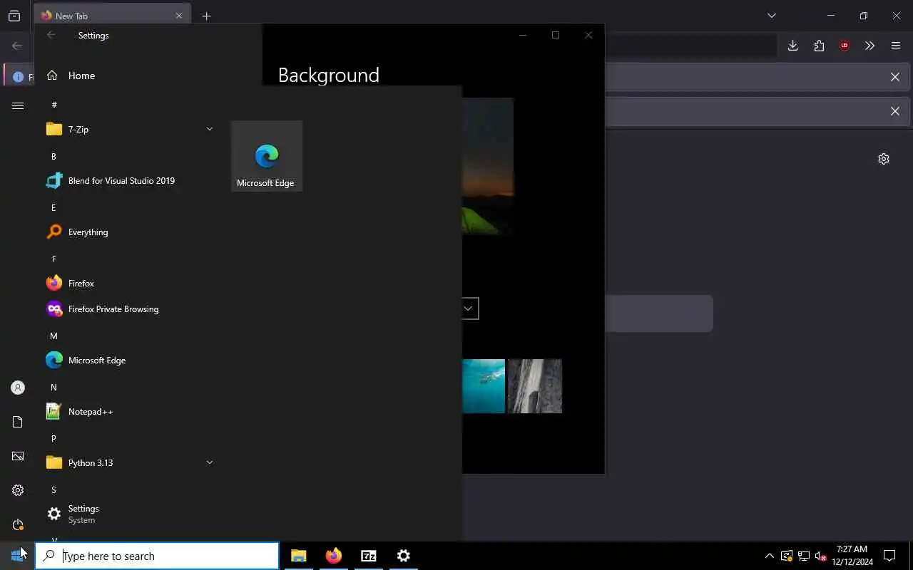Open Firefox View icon in tab bar
Image resolution: width=913 pixels, height=570 pixels.
click(14, 16)
